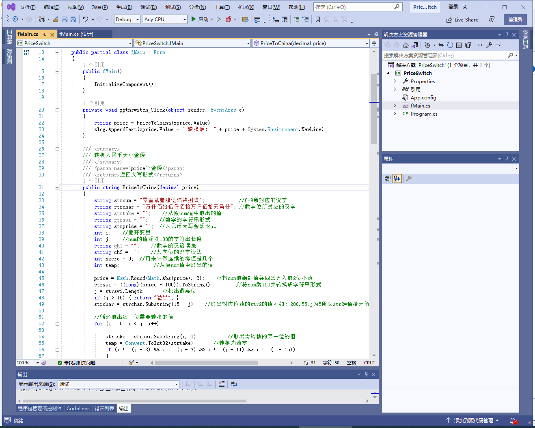
Task: Collapse the fMain class outlining at line 13
Action: pyautogui.click(x=57, y=52)
